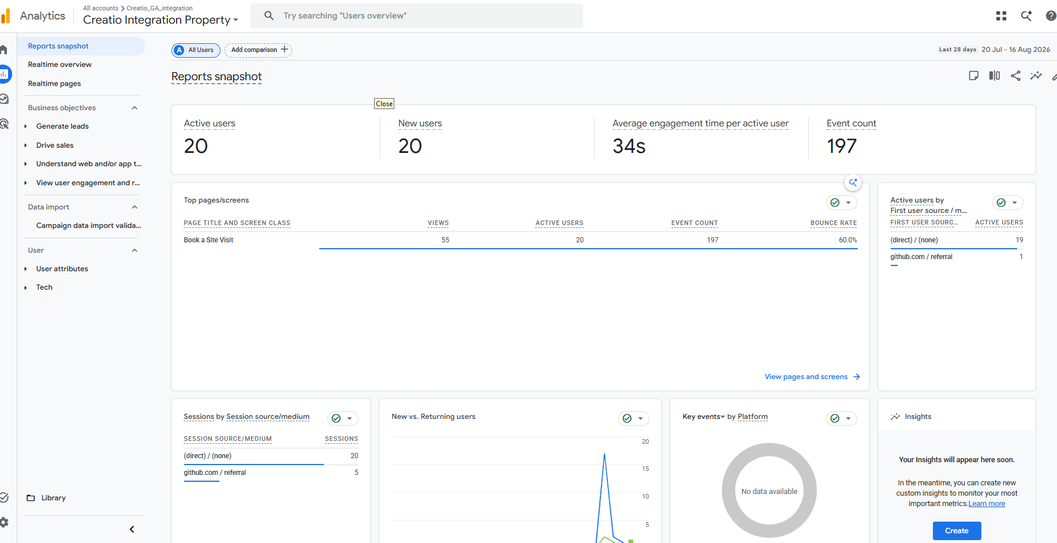The image size is (1057, 543).
Task: Click the VIEWS column header
Action: pos(438,223)
